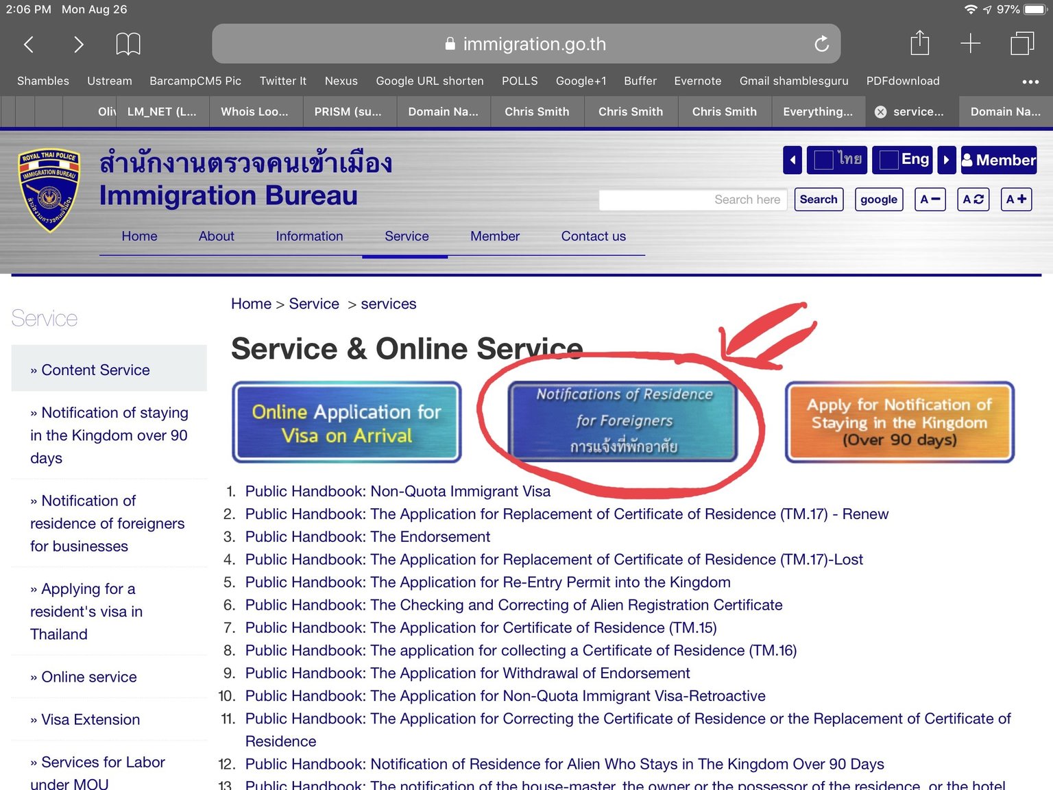This screenshot has width=1053, height=790.
Task: Reload the immigration.go.th page
Action: click(821, 45)
